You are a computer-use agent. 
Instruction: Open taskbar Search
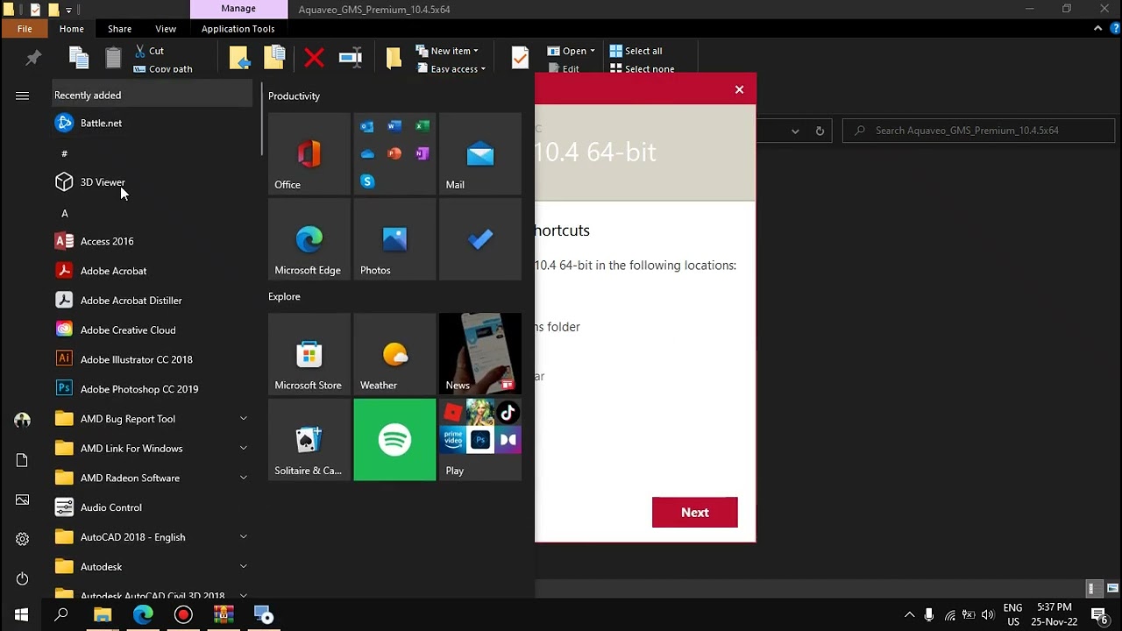click(61, 615)
